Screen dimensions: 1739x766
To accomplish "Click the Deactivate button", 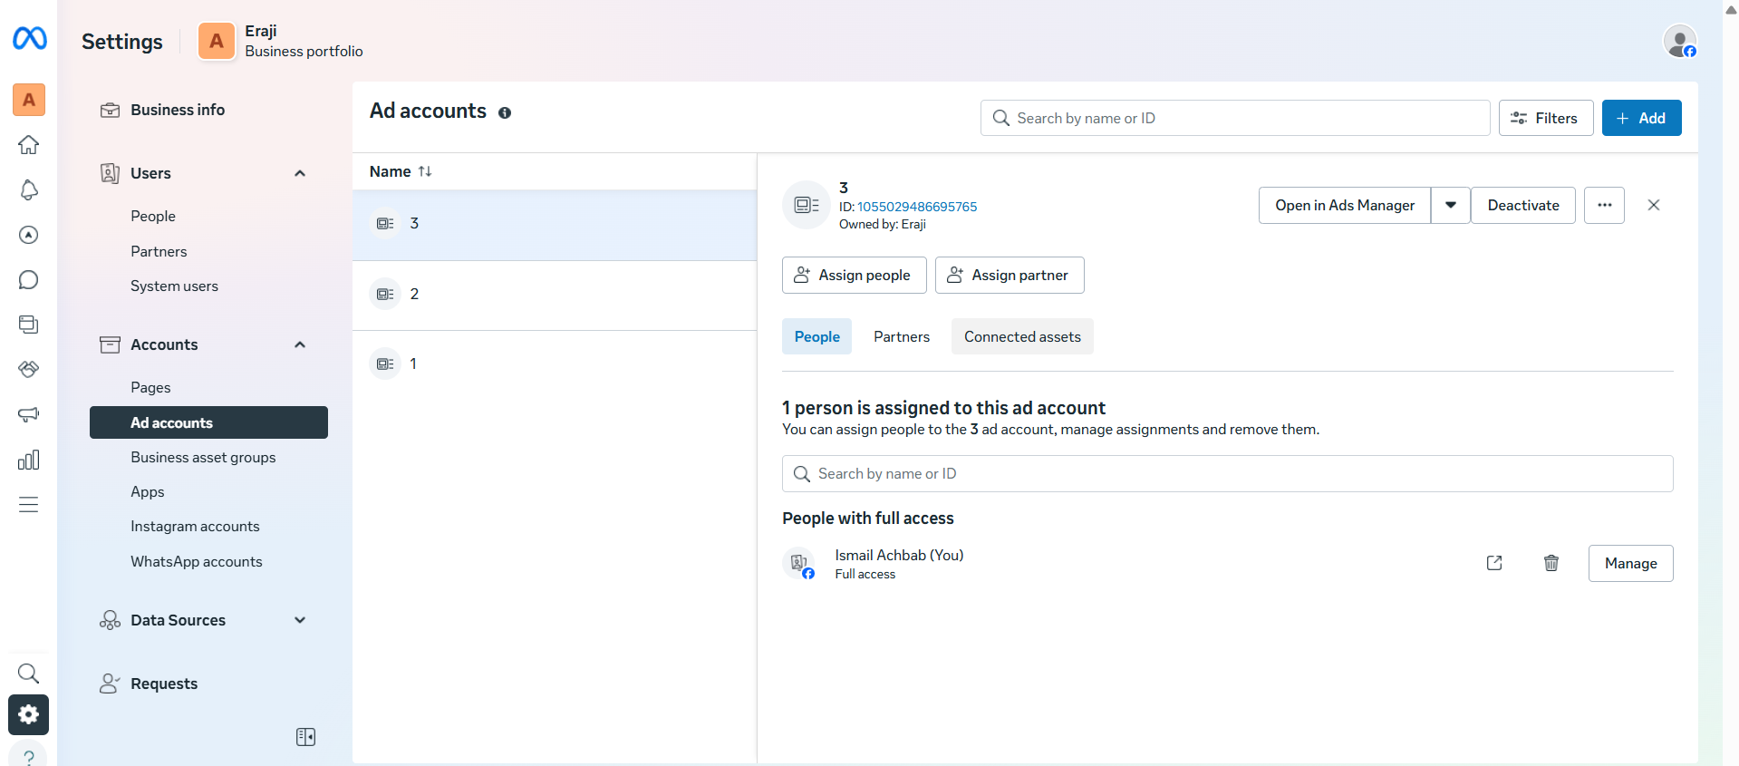I will point(1522,205).
